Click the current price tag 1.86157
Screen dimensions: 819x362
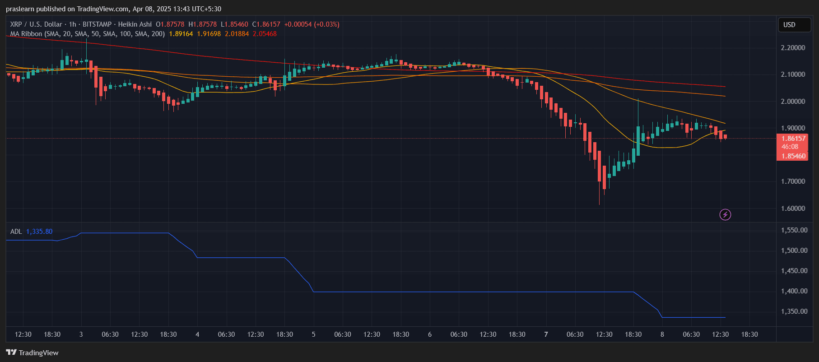point(794,139)
